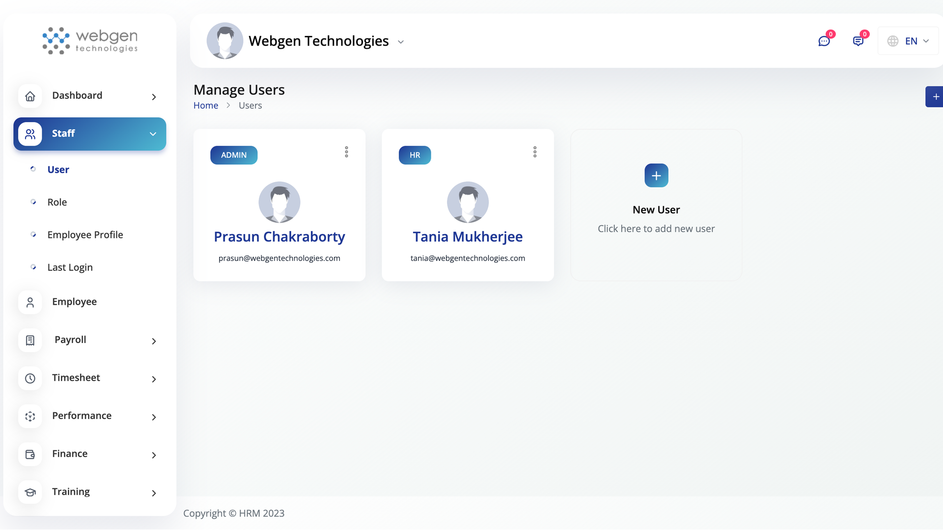Open the messages icon in header
The image size is (943, 530).
pos(858,41)
